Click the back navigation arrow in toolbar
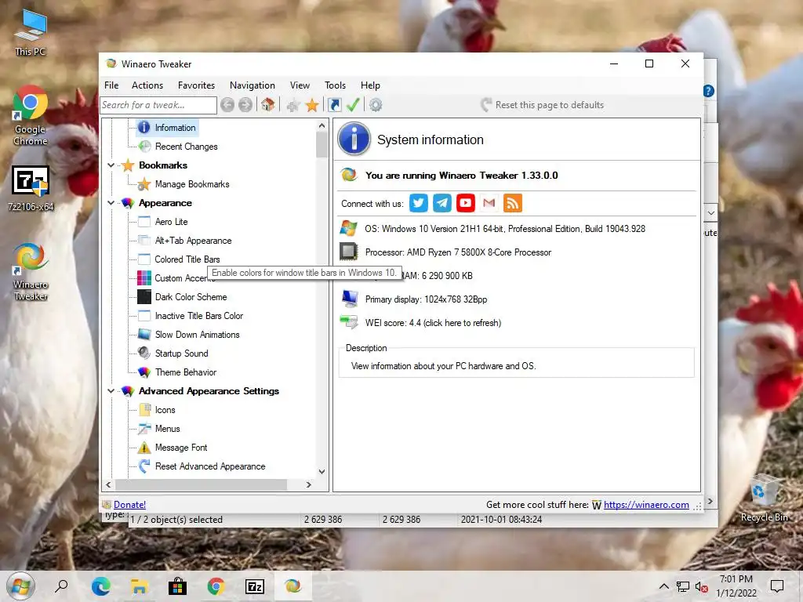Image resolution: width=803 pixels, height=602 pixels. point(227,105)
